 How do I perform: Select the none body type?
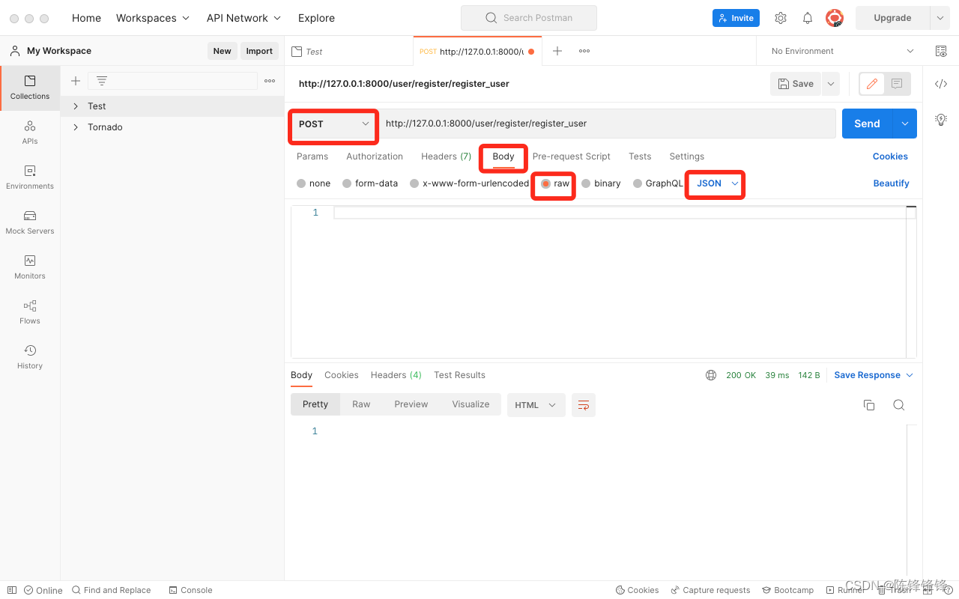coord(314,183)
